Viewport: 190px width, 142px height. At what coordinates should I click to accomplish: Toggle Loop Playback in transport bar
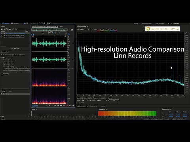(x=70, y=106)
